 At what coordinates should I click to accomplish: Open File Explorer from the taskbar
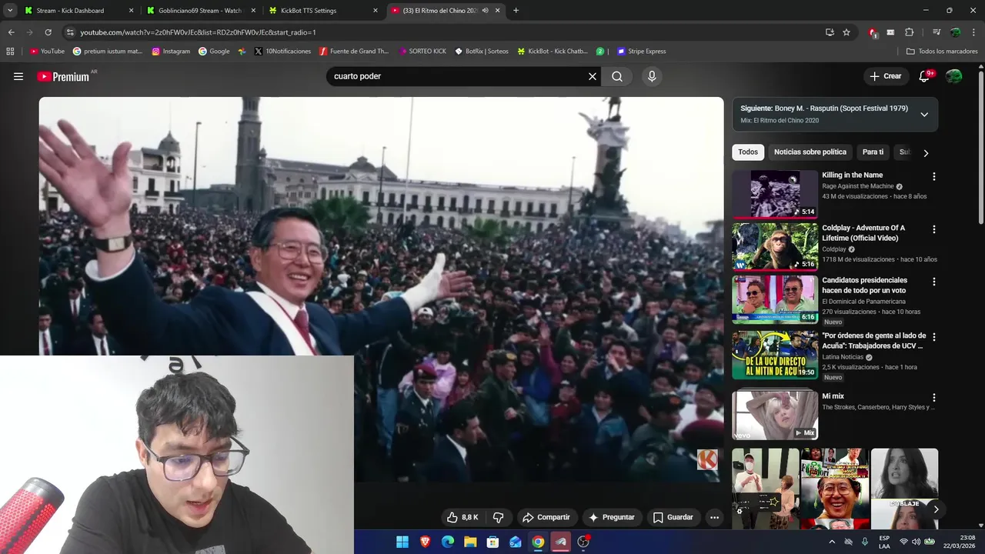pos(470,542)
